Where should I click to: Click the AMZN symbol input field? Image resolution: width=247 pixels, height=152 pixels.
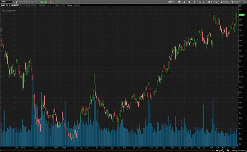(x=6, y=2)
